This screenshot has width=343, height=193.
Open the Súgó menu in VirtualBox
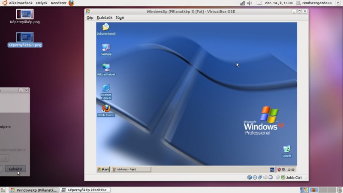point(120,18)
